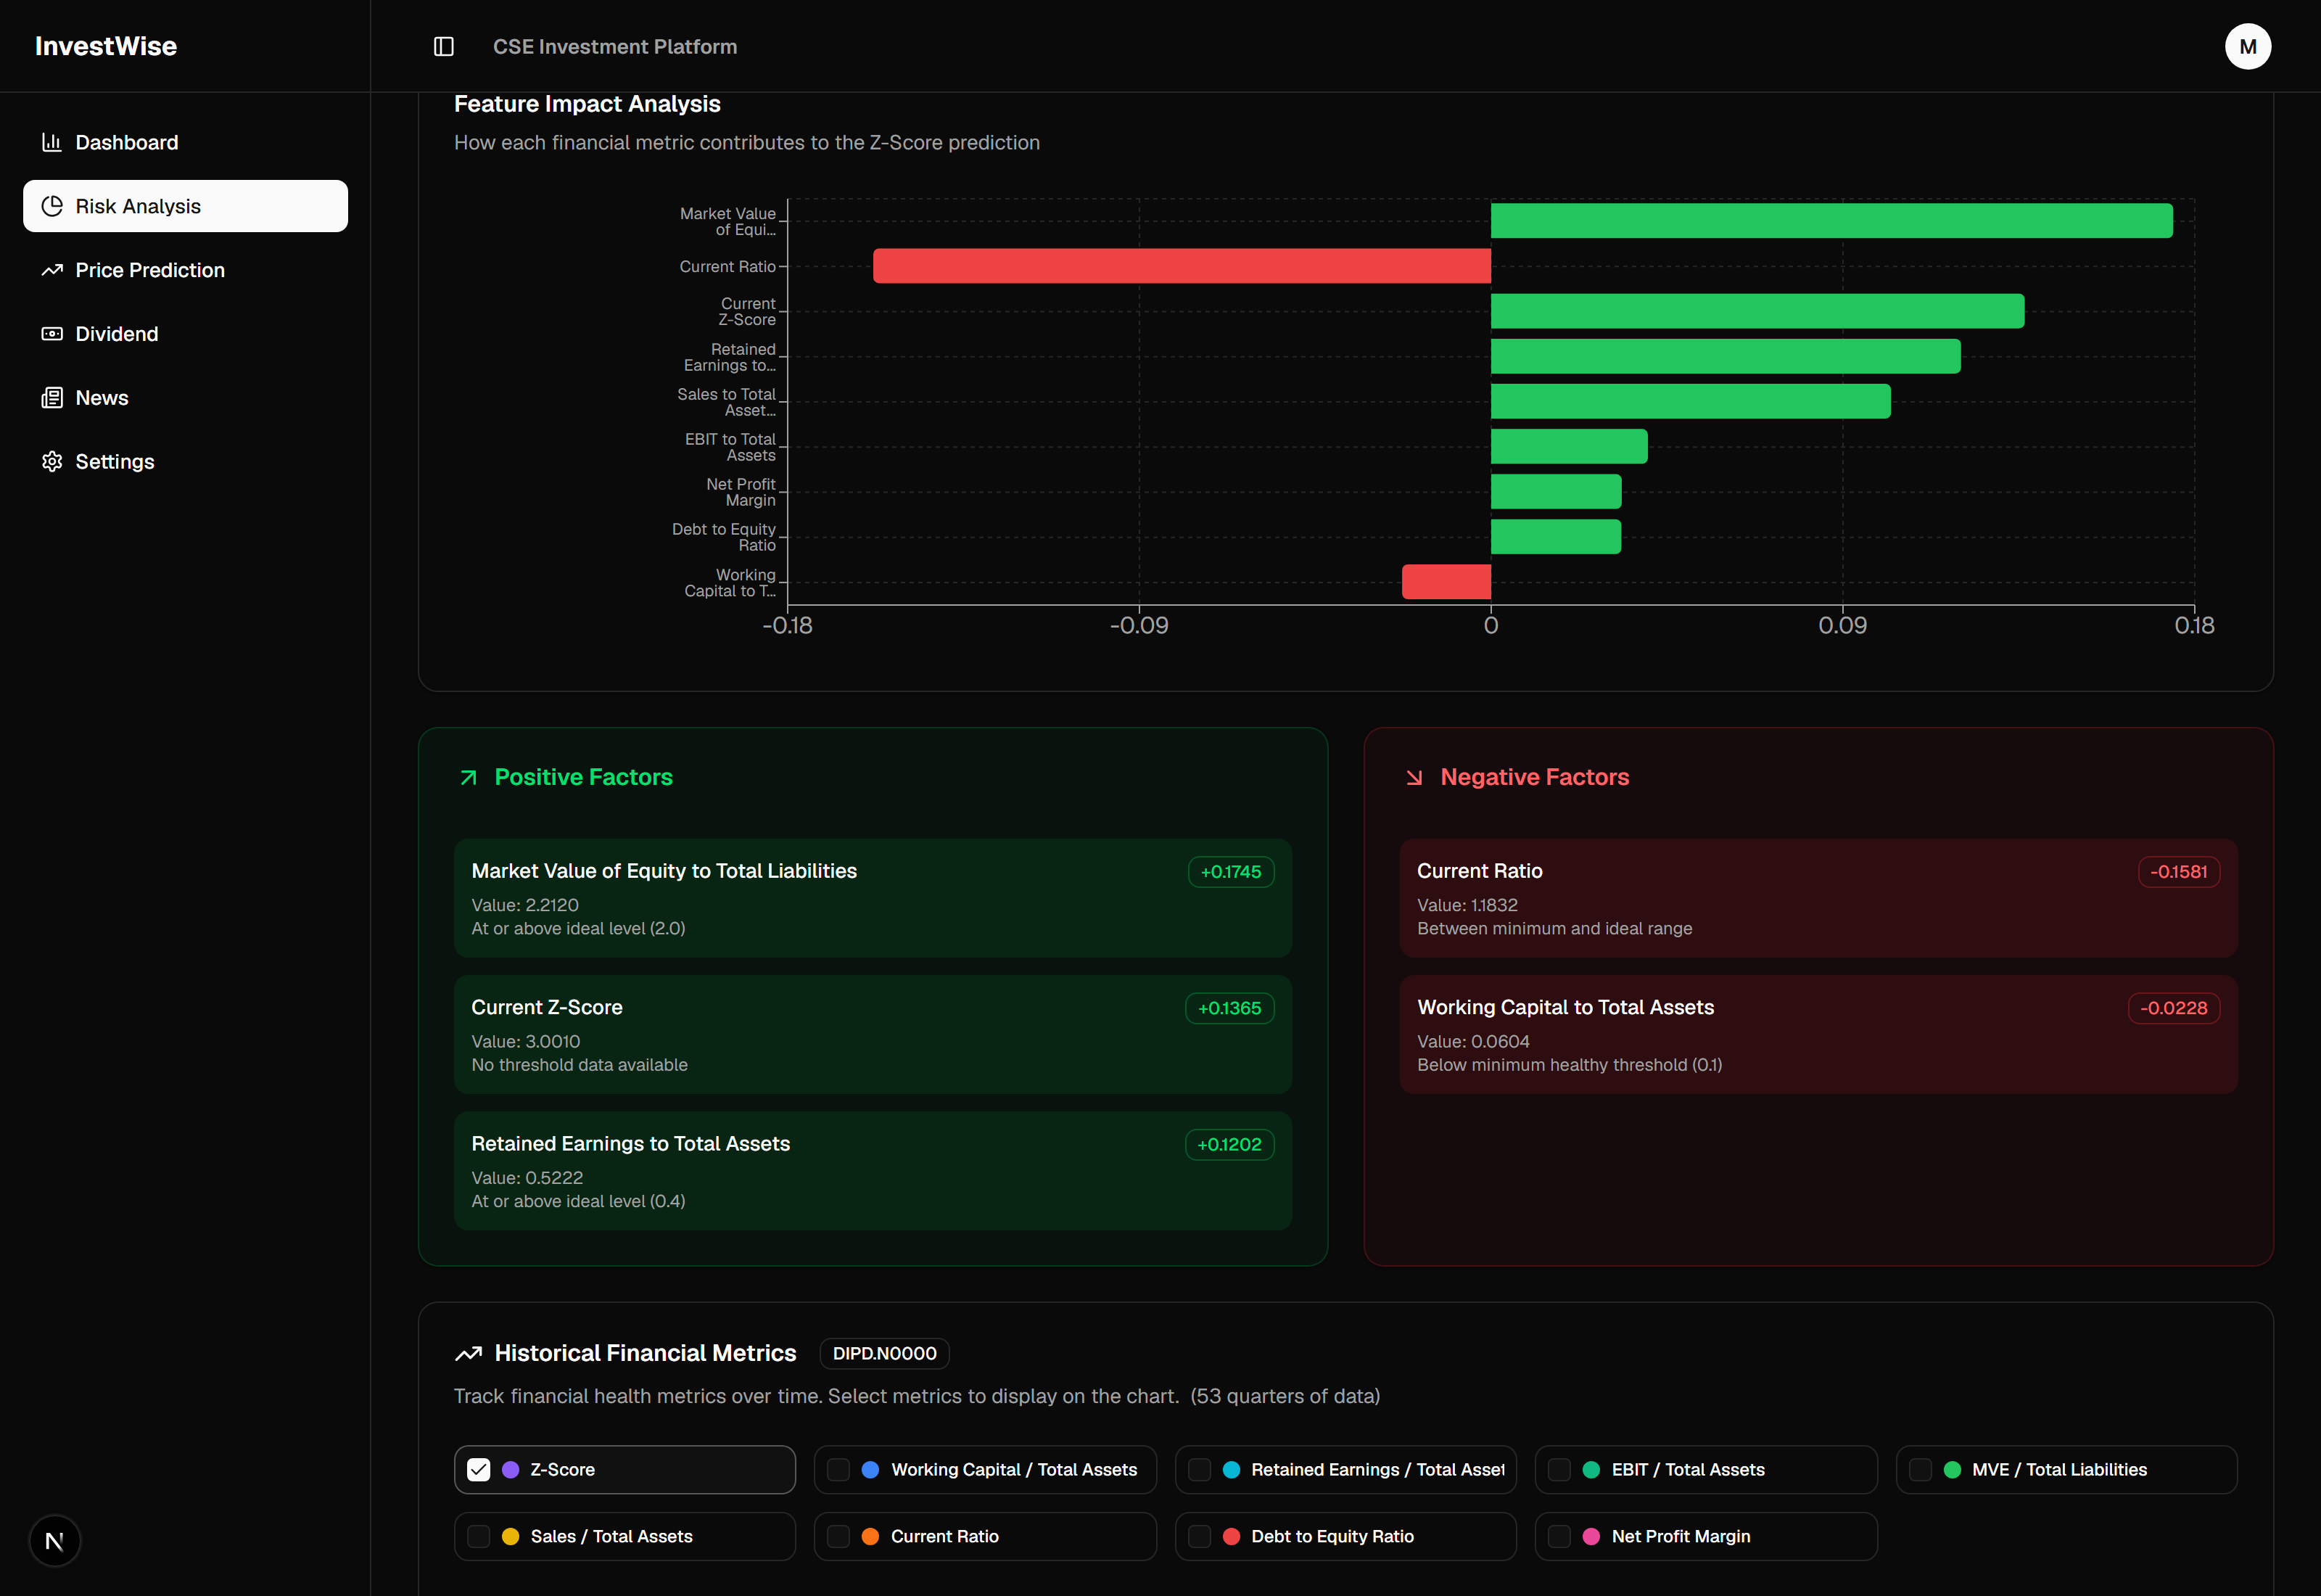
Task: Open the Retained Earnings to Total Assets card
Action: pyautogui.click(x=873, y=1170)
